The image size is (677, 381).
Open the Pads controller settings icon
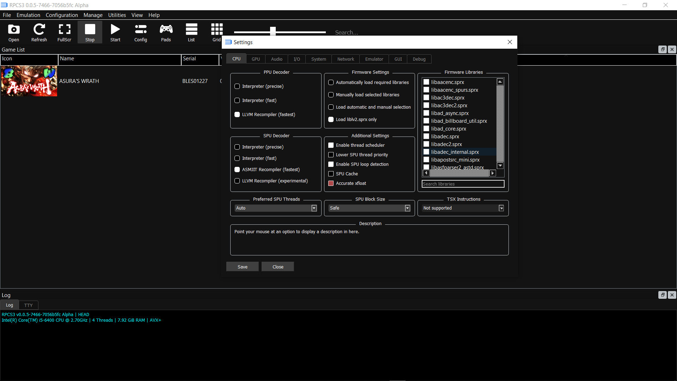(x=166, y=32)
